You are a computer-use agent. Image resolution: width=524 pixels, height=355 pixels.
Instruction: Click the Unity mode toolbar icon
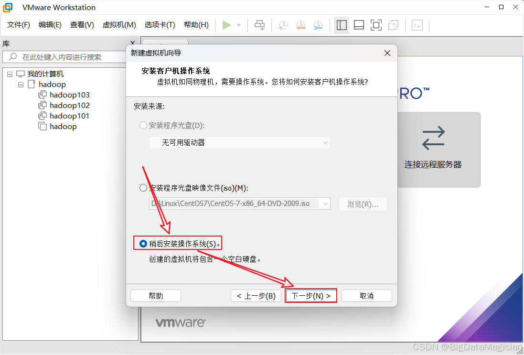click(x=393, y=25)
